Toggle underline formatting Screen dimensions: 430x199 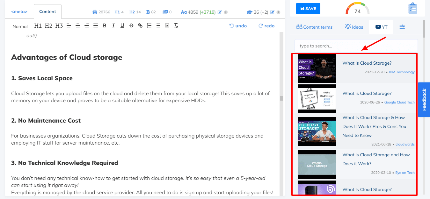pyautogui.click(x=122, y=26)
